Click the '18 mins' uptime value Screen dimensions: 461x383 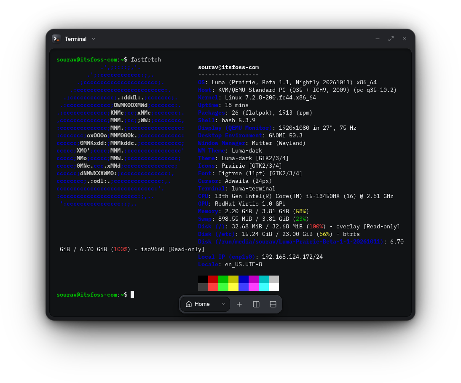237,105
